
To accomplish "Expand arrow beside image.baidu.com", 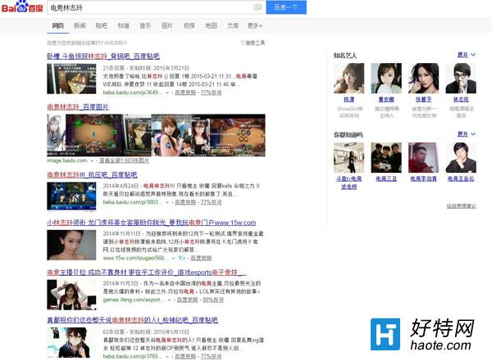I will point(92,160).
